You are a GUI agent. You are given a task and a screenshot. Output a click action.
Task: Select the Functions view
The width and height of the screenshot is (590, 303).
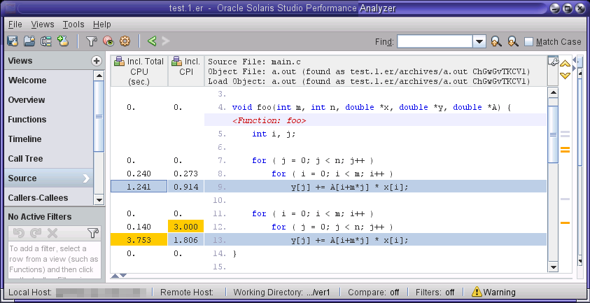click(x=48, y=120)
